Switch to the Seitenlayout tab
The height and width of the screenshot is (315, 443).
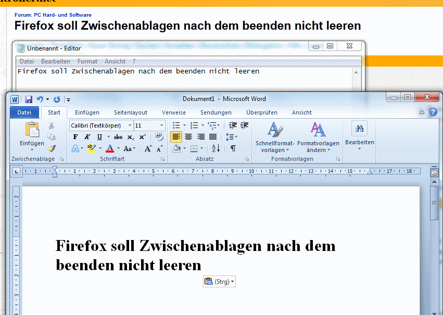[x=131, y=112]
